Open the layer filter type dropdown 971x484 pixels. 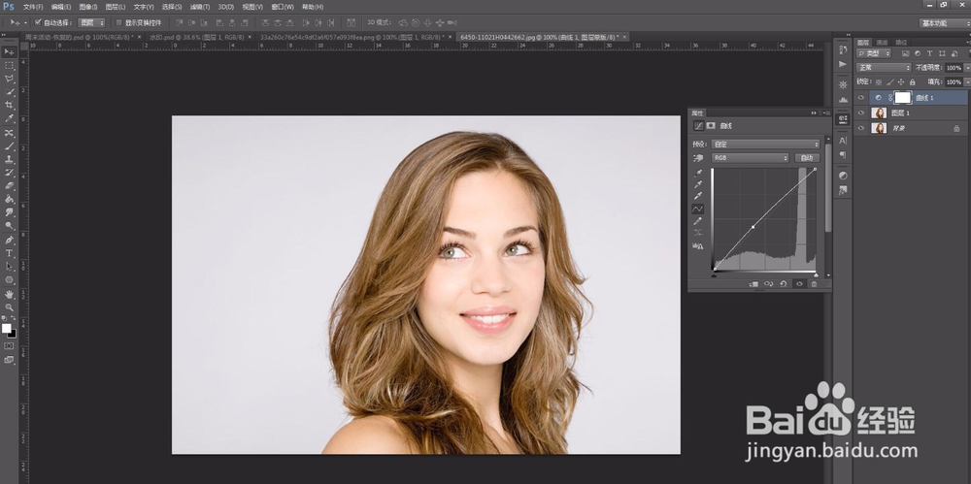[873, 54]
